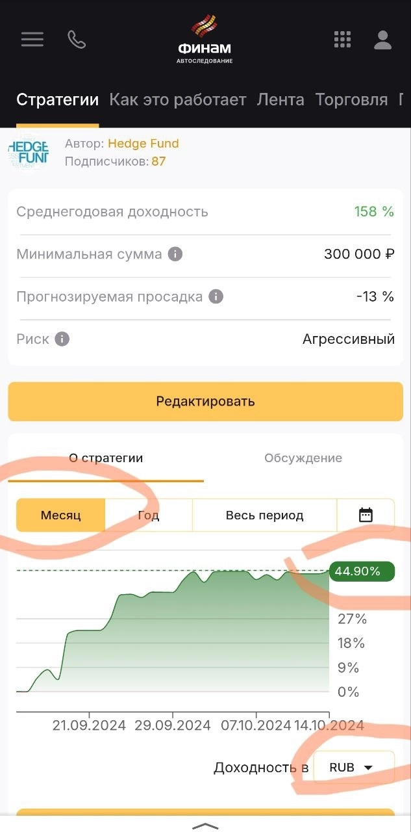Tap the info icon next to Минимальная сумма
Image resolution: width=411 pixels, height=832 pixels.
tap(174, 254)
